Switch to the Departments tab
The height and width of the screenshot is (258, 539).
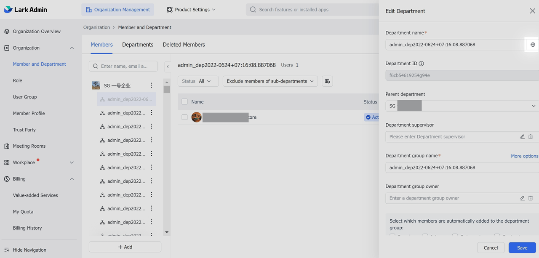(138, 45)
